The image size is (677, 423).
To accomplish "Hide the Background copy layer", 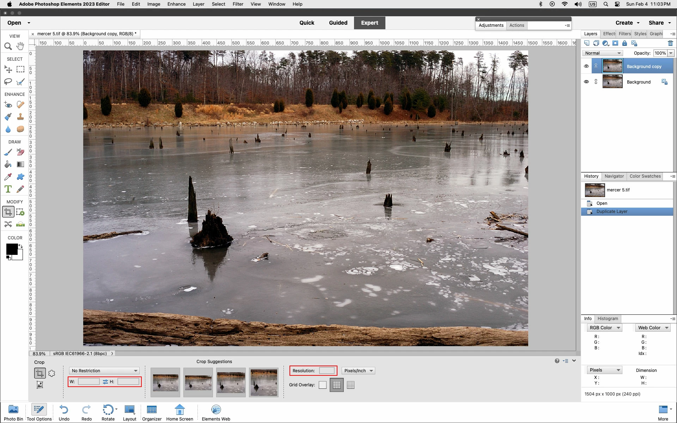I will tap(586, 66).
